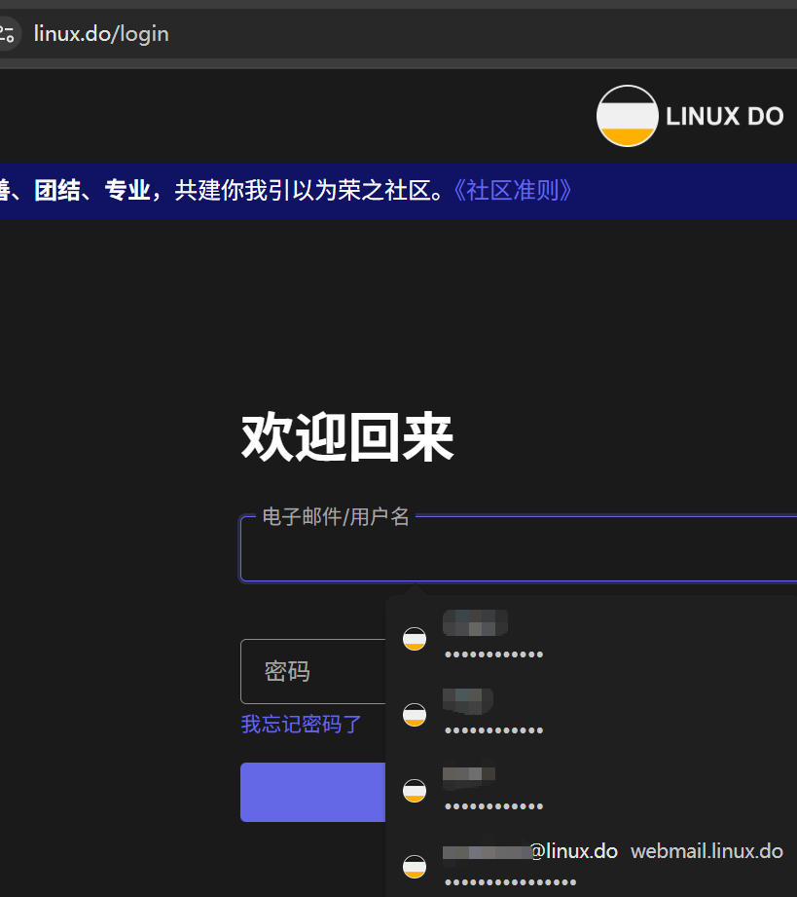Click the site information icon in address bar
Screen dimensions: 797x897
tap(8, 34)
